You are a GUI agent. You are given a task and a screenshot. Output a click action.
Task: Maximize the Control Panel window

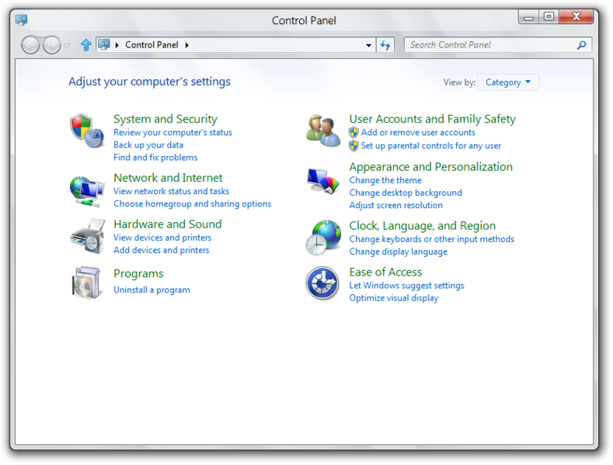(x=549, y=17)
